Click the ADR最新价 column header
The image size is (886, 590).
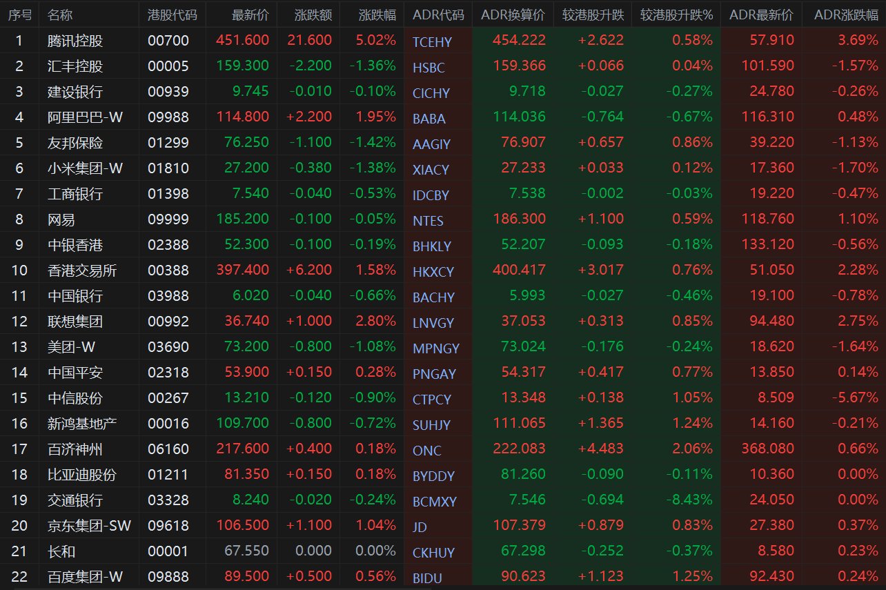tap(761, 14)
